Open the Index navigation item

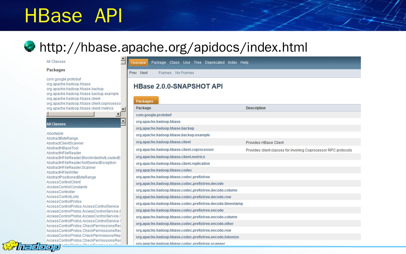[x=232, y=62]
